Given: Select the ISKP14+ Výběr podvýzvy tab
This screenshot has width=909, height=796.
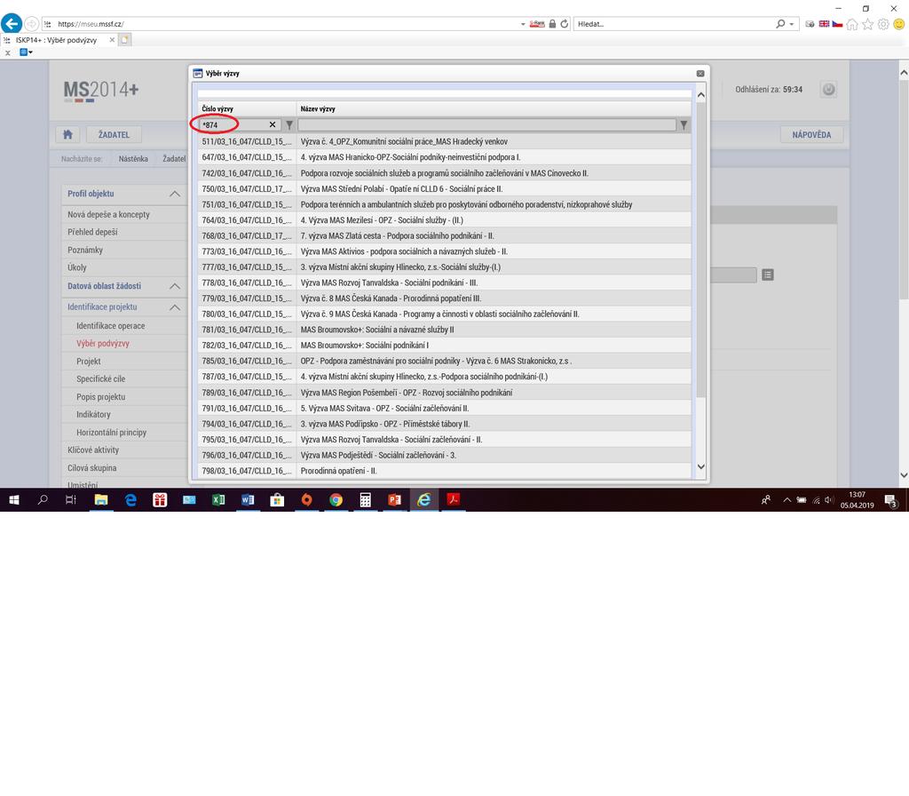Looking at the screenshot, I should pos(56,40).
